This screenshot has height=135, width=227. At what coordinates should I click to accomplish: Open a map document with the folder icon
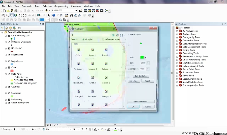coord(8,11)
